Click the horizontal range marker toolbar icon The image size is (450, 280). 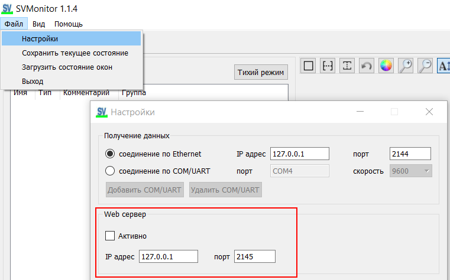(328, 66)
